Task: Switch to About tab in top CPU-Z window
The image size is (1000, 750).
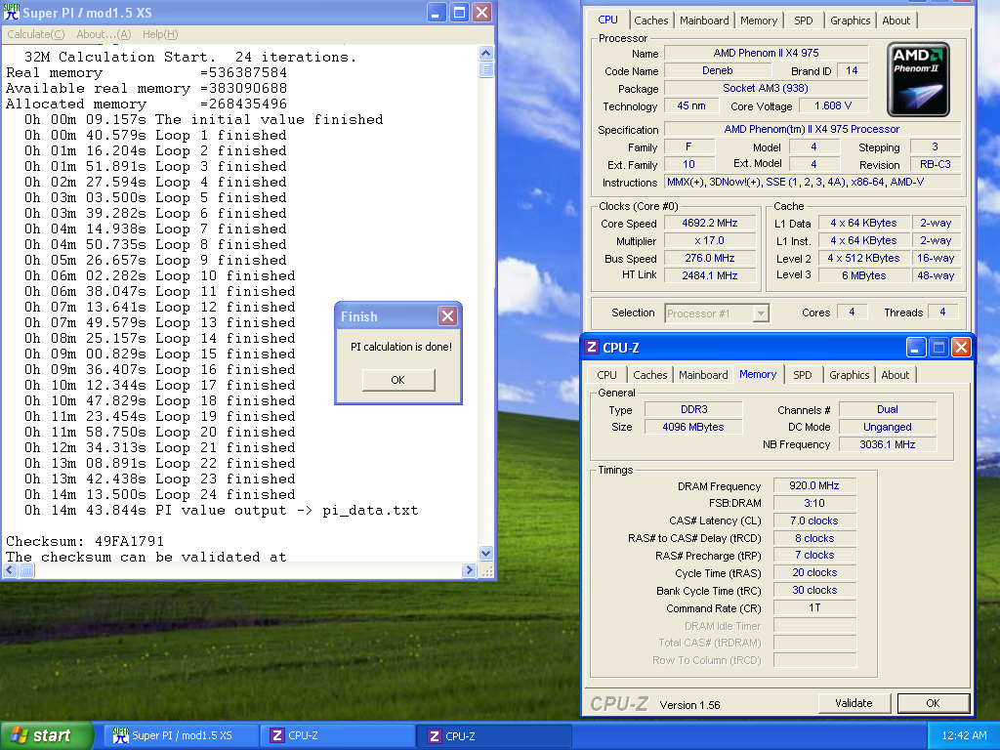Action: (896, 21)
